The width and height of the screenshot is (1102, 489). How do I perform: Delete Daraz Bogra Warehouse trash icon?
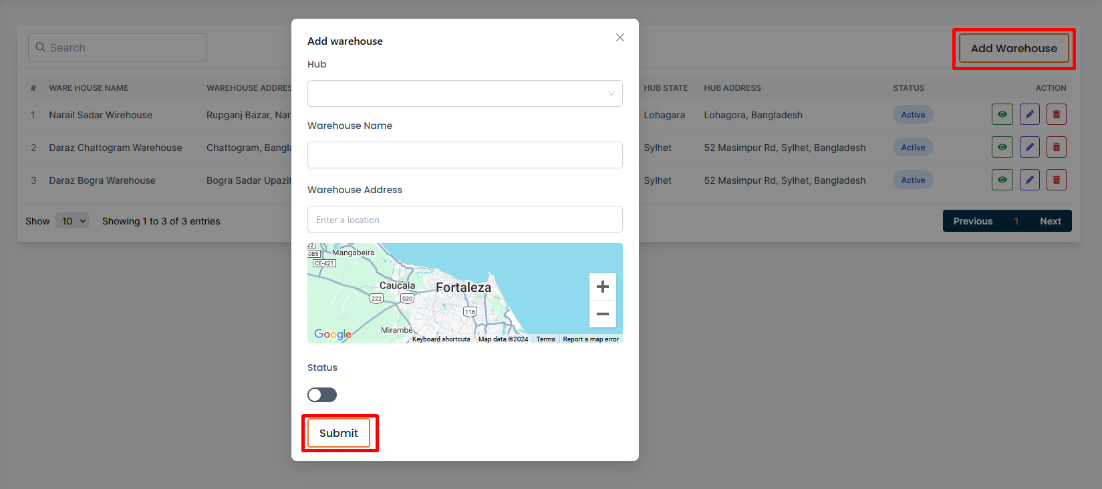point(1056,180)
